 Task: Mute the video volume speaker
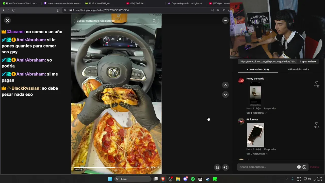coord(225,167)
